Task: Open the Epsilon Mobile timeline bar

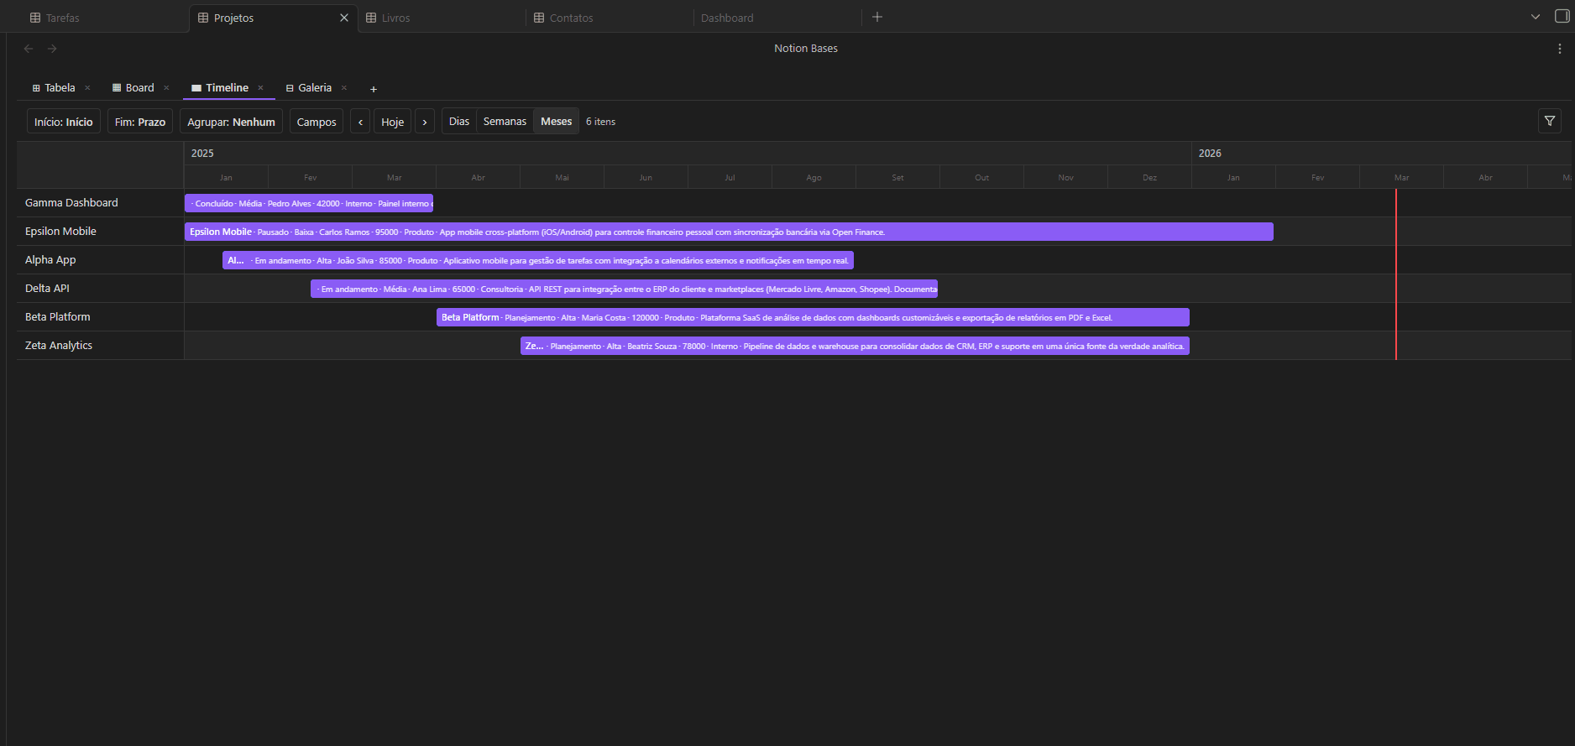Action: coord(729,232)
